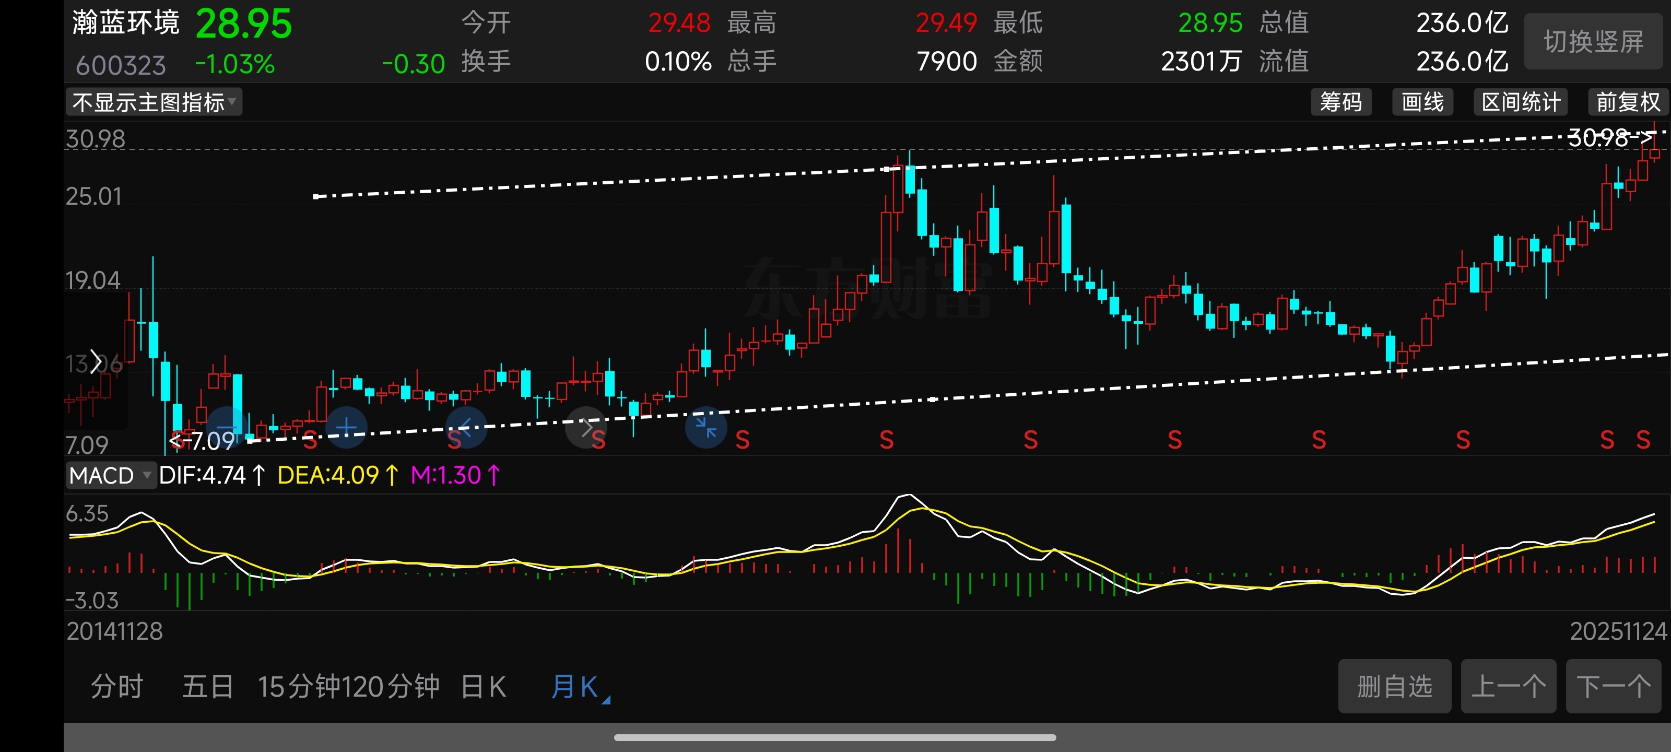Tap the shrink/collapse arrows circle icon
This screenshot has width=1671, height=752.
706,428
